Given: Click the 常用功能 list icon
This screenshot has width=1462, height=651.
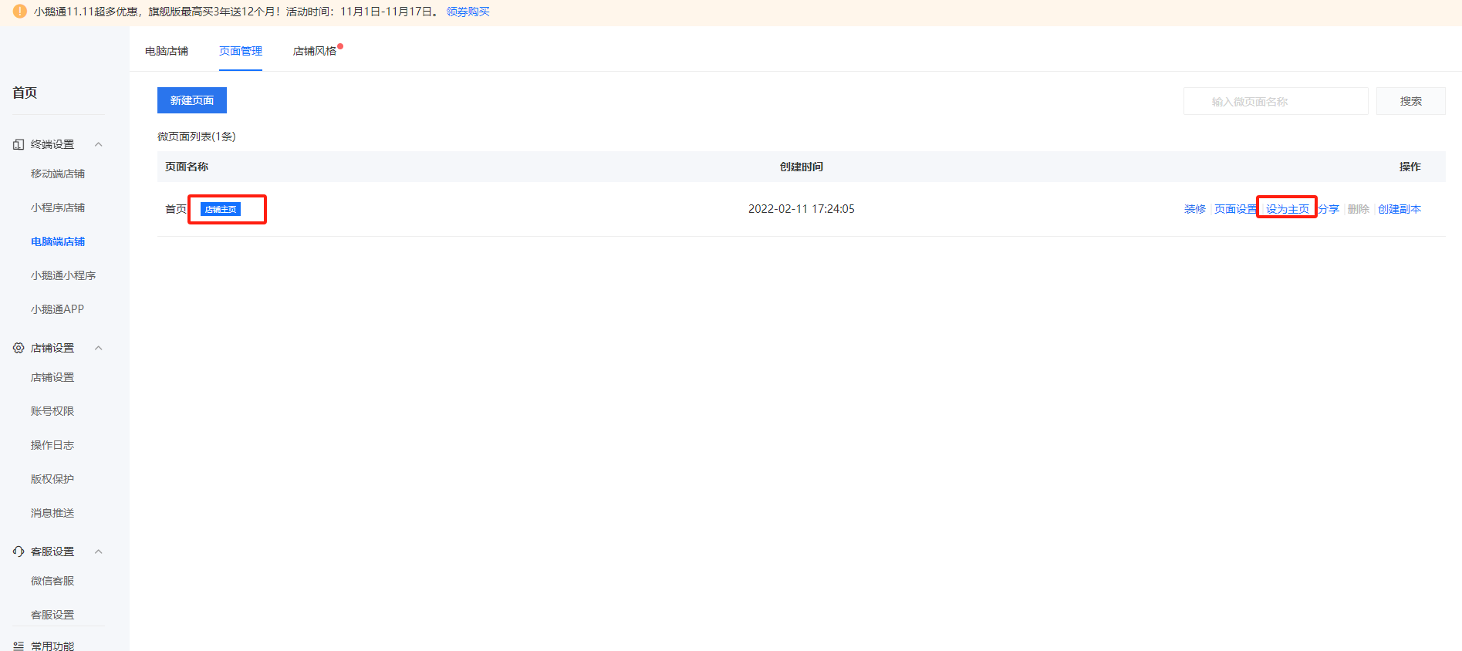Looking at the screenshot, I should (x=19, y=646).
